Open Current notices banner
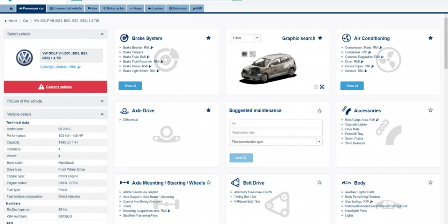This screenshot has width=448, height=224. point(55,87)
